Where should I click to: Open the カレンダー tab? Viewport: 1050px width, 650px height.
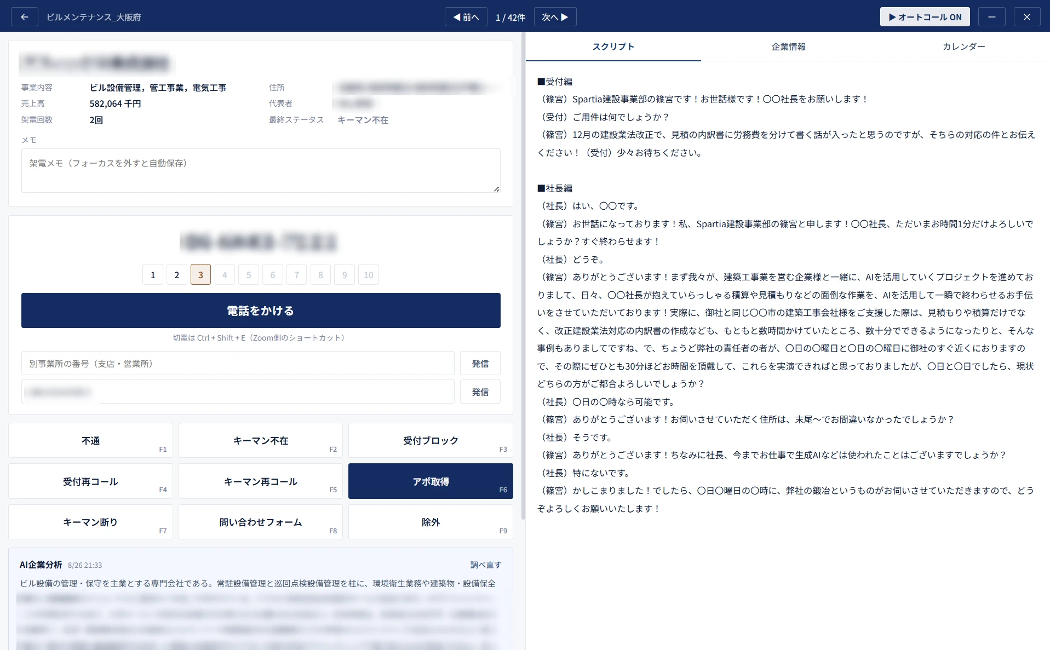(963, 47)
